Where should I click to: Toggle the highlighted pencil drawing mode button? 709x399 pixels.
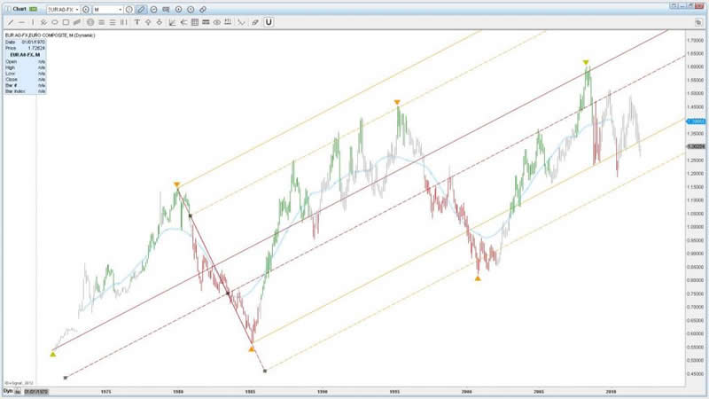point(142,9)
